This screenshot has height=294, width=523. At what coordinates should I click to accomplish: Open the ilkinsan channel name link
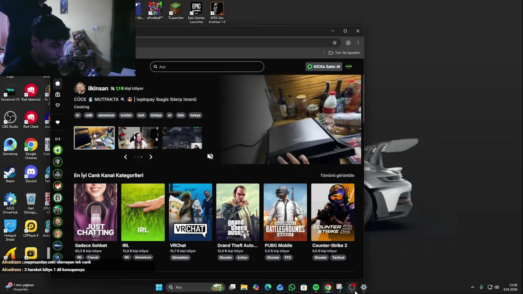pos(98,88)
